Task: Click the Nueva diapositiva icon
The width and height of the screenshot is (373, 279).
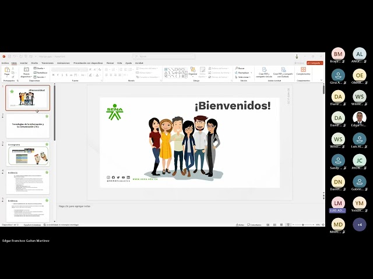Action: [x=26, y=69]
